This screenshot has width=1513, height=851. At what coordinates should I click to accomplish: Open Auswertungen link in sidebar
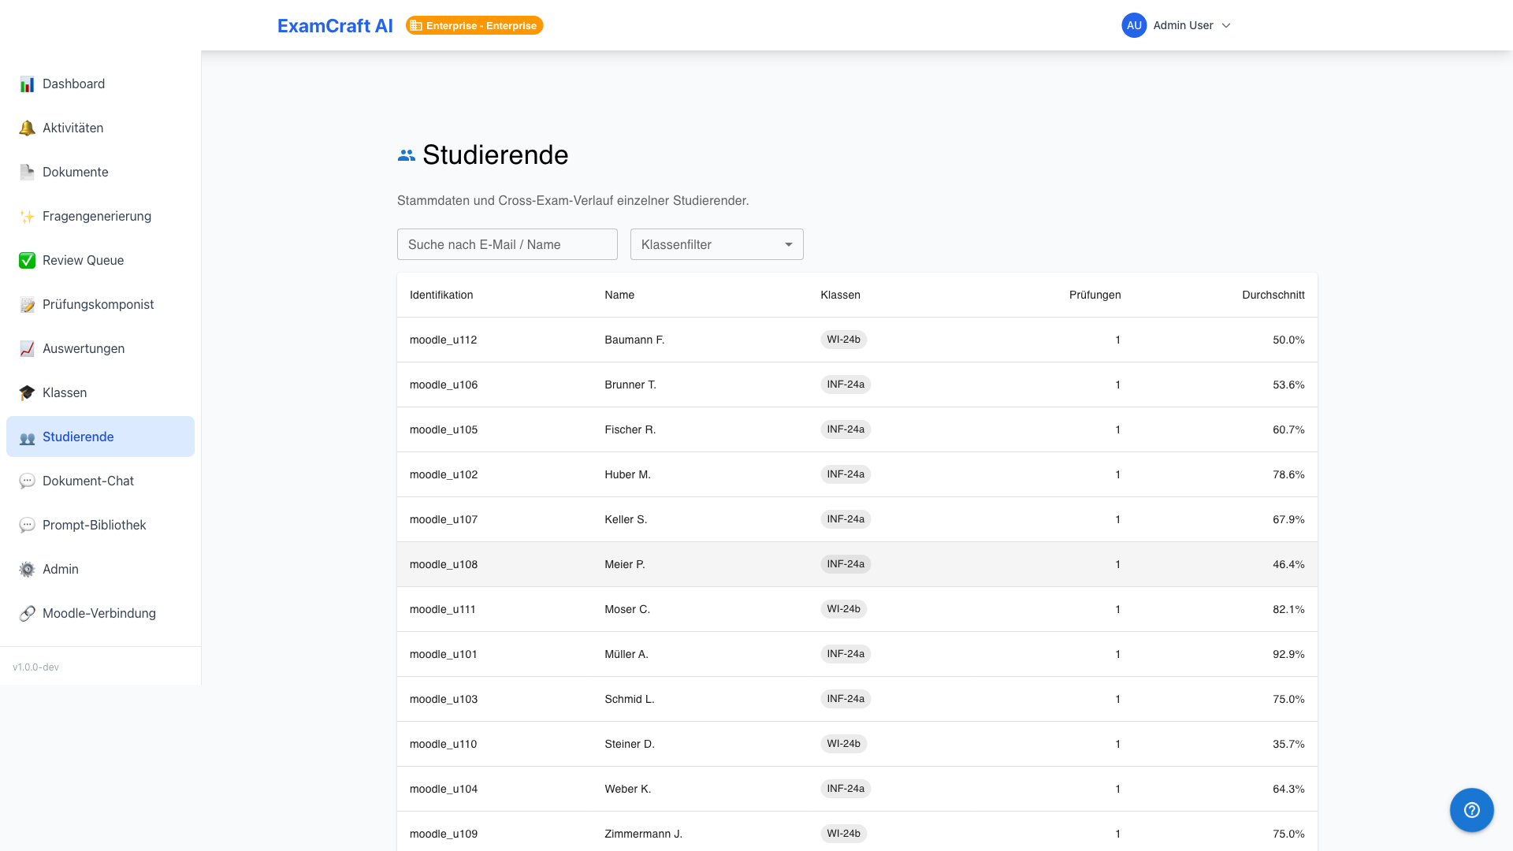click(x=100, y=348)
